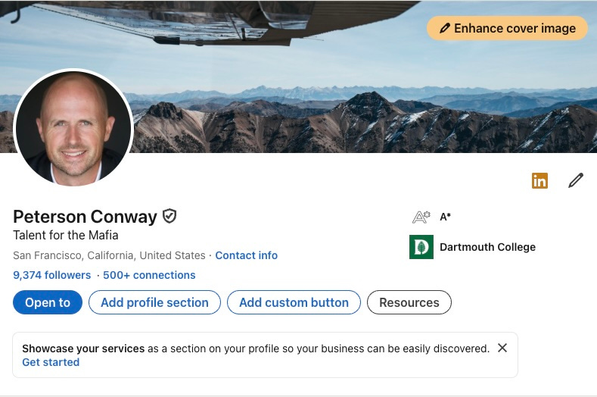The image size is (597, 397).
Task: Click Add custom button
Action: [294, 302]
